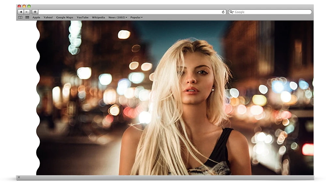Minimize the window with the yellow button

tap(24, 6)
